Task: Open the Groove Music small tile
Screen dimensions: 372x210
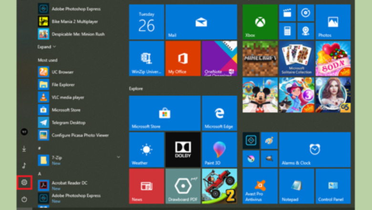Action: click(306, 13)
